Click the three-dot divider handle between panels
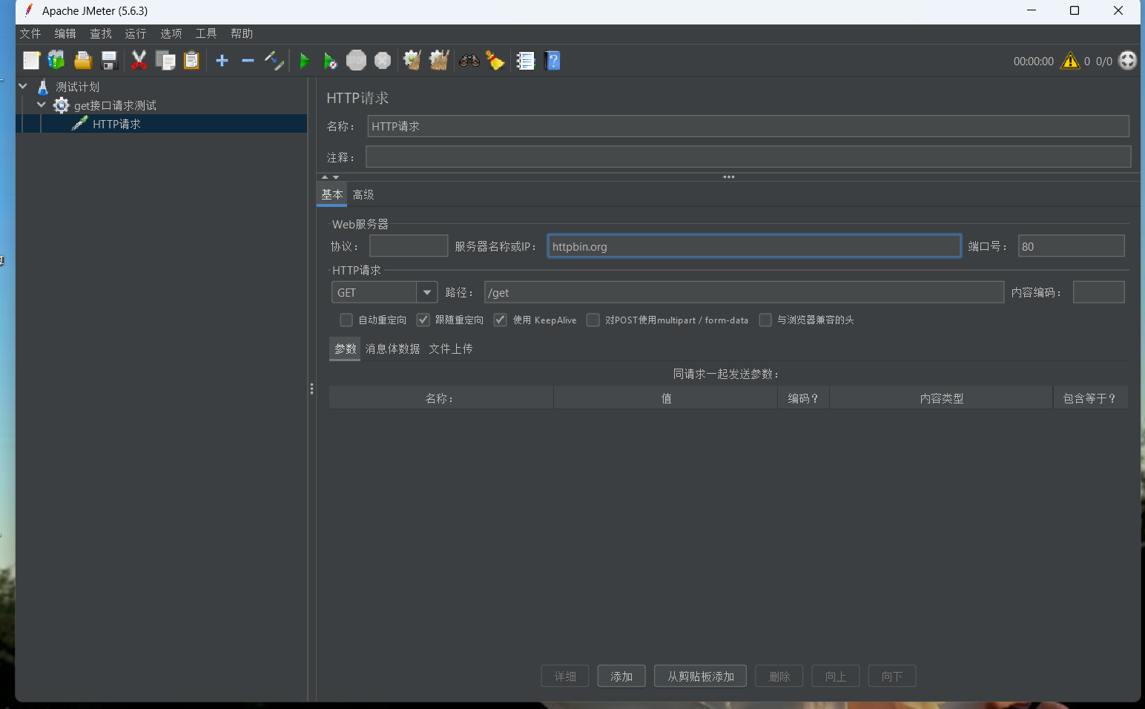1145x709 pixels. click(311, 389)
